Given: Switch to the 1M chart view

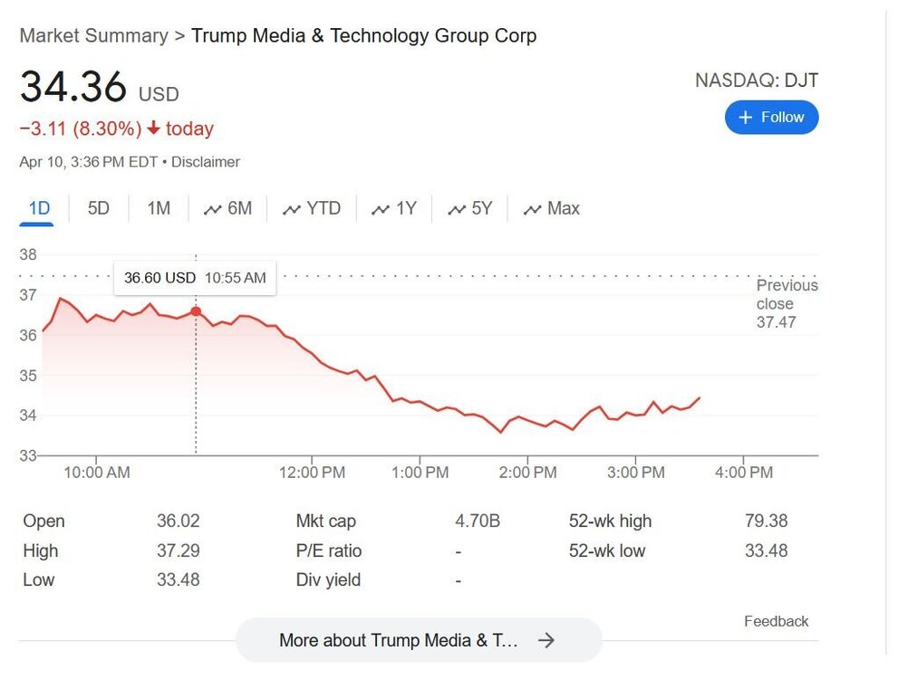Looking at the screenshot, I should [157, 208].
